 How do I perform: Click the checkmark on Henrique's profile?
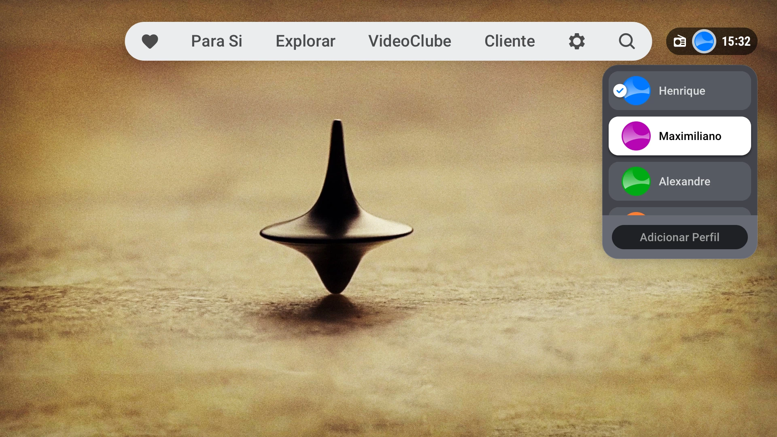tap(620, 91)
